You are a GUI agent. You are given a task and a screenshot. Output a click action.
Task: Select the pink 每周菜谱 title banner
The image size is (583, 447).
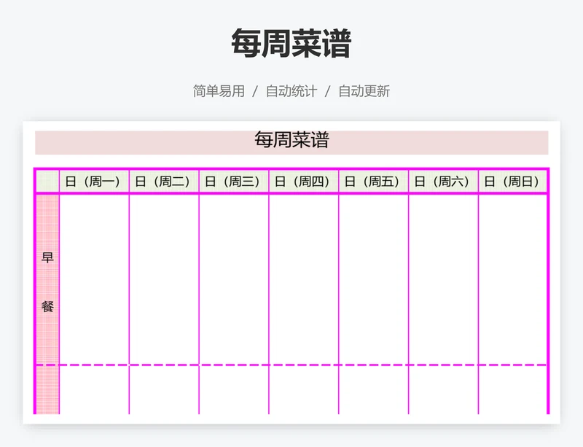point(291,141)
